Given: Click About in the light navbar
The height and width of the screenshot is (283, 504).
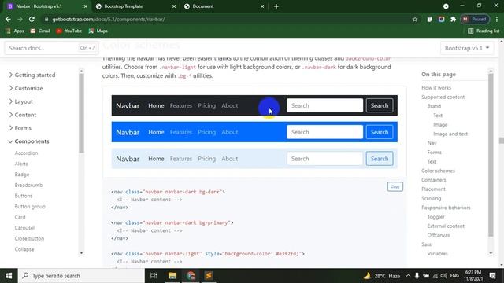Looking at the screenshot, I should point(230,159).
